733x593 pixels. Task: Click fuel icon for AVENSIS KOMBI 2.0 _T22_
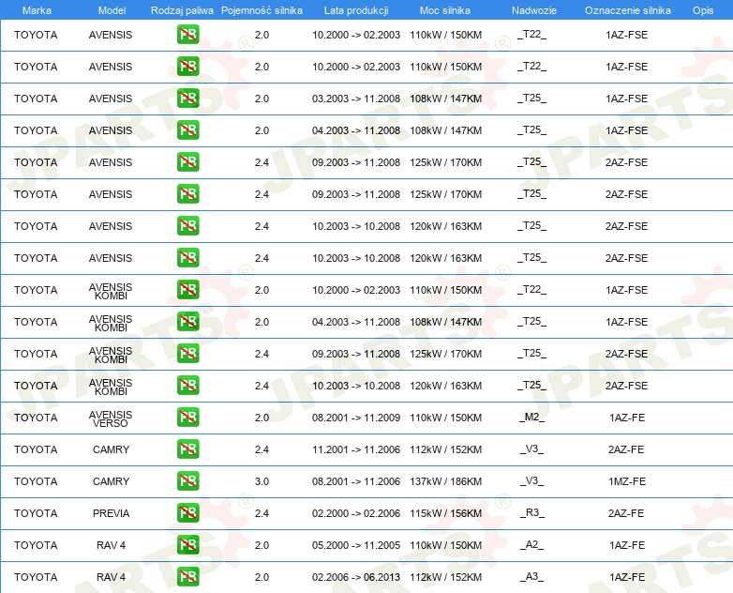(x=187, y=289)
